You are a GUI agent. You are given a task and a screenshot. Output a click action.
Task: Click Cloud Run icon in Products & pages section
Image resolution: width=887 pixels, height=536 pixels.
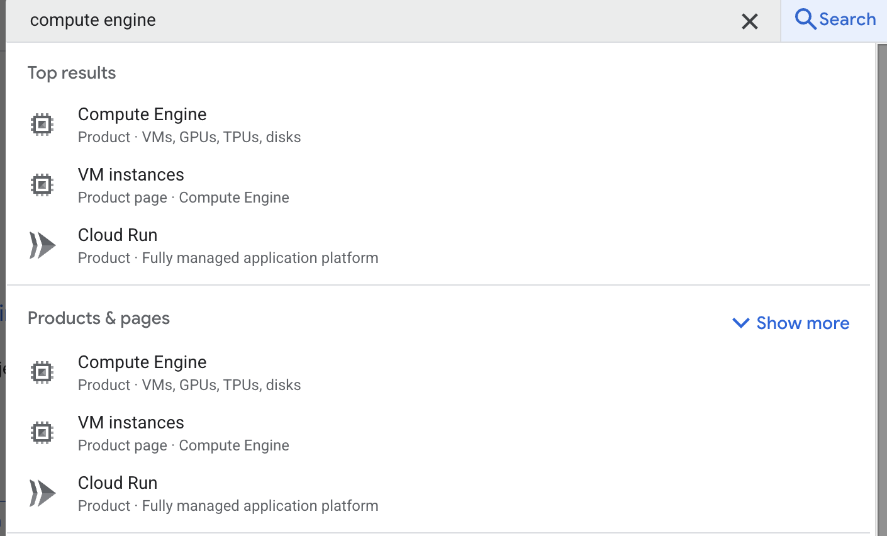(x=42, y=493)
